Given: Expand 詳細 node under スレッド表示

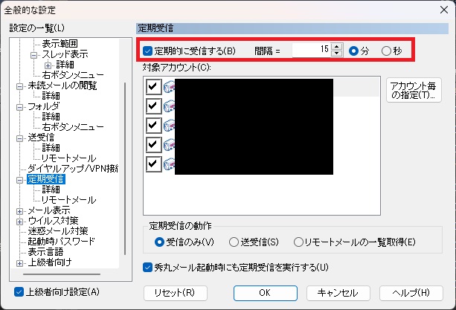Looking at the screenshot, I should point(48,65).
